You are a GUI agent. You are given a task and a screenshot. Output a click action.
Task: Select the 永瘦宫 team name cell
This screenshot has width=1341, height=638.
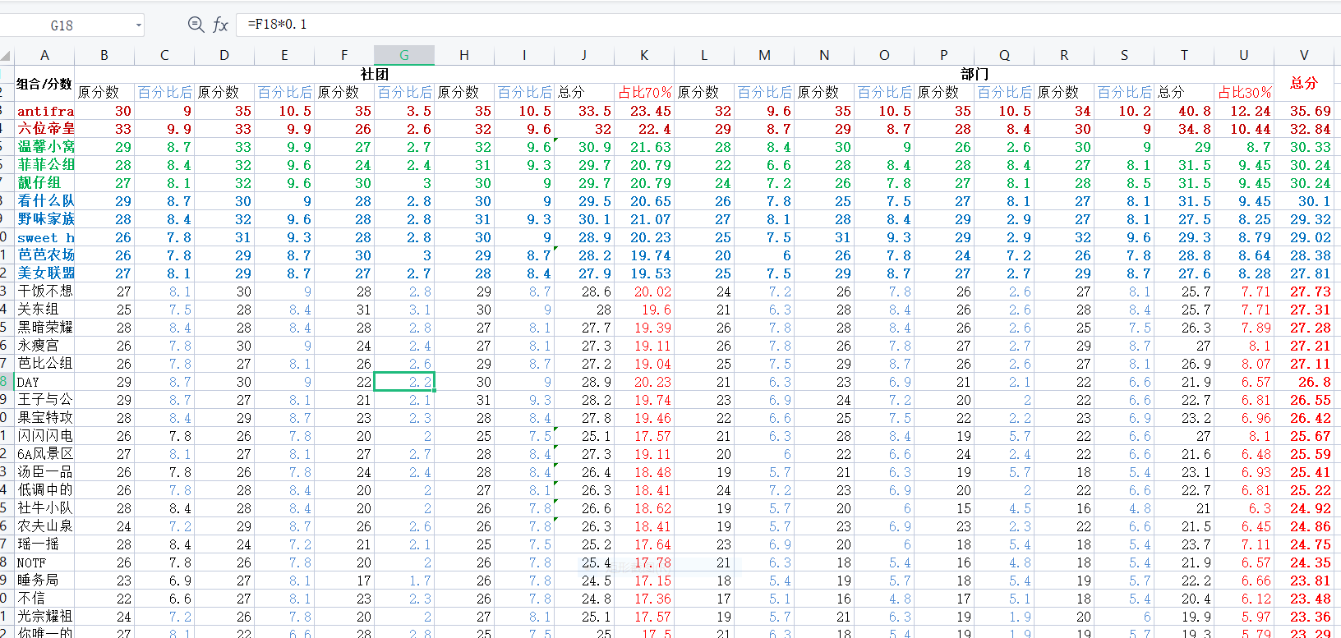[44, 346]
